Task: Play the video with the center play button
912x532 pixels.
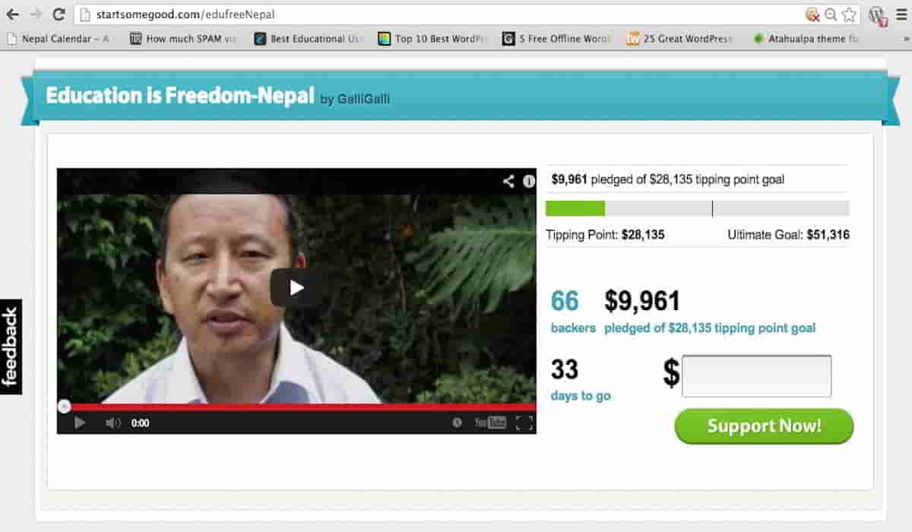Action: tap(297, 287)
